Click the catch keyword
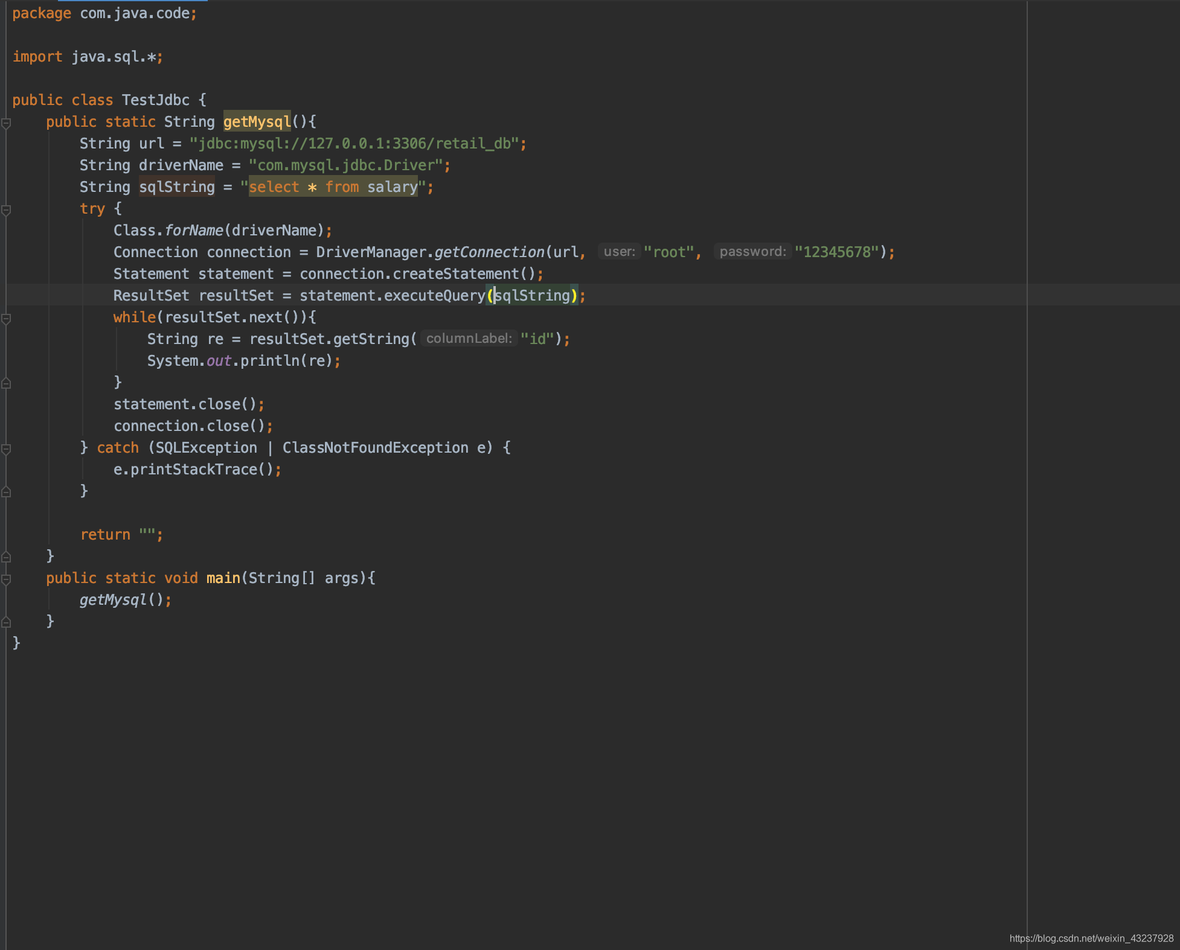Screen dimensions: 1180x950 (118, 448)
